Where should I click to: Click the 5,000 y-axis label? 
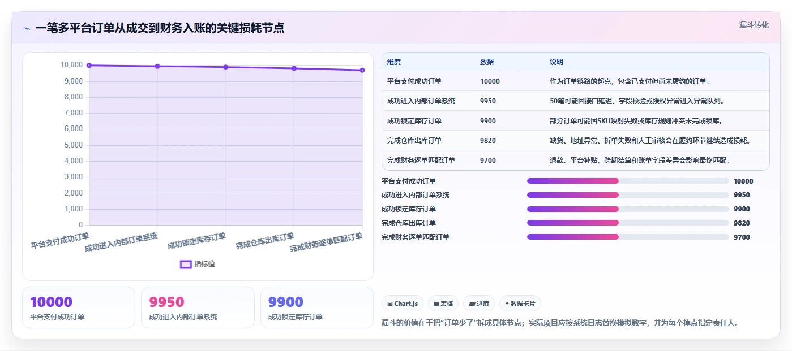(x=74, y=145)
